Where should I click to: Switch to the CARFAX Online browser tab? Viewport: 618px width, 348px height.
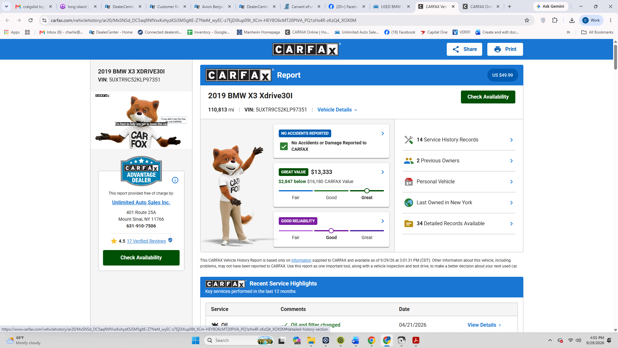pyautogui.click(x=481, y=6)
